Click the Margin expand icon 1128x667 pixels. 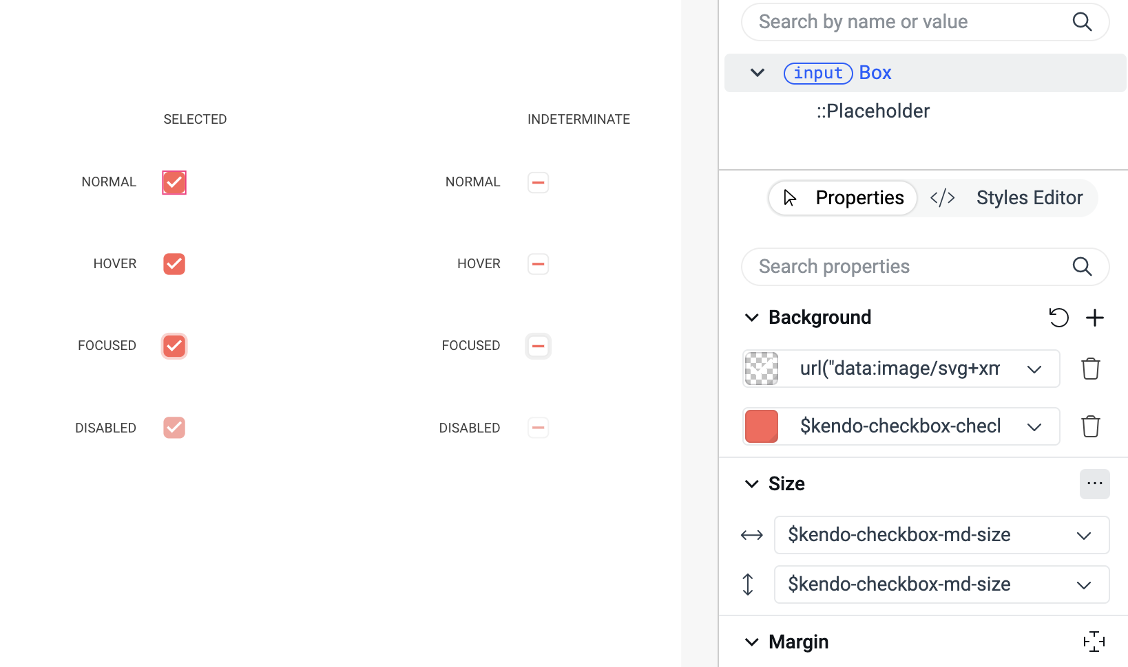1094,642
